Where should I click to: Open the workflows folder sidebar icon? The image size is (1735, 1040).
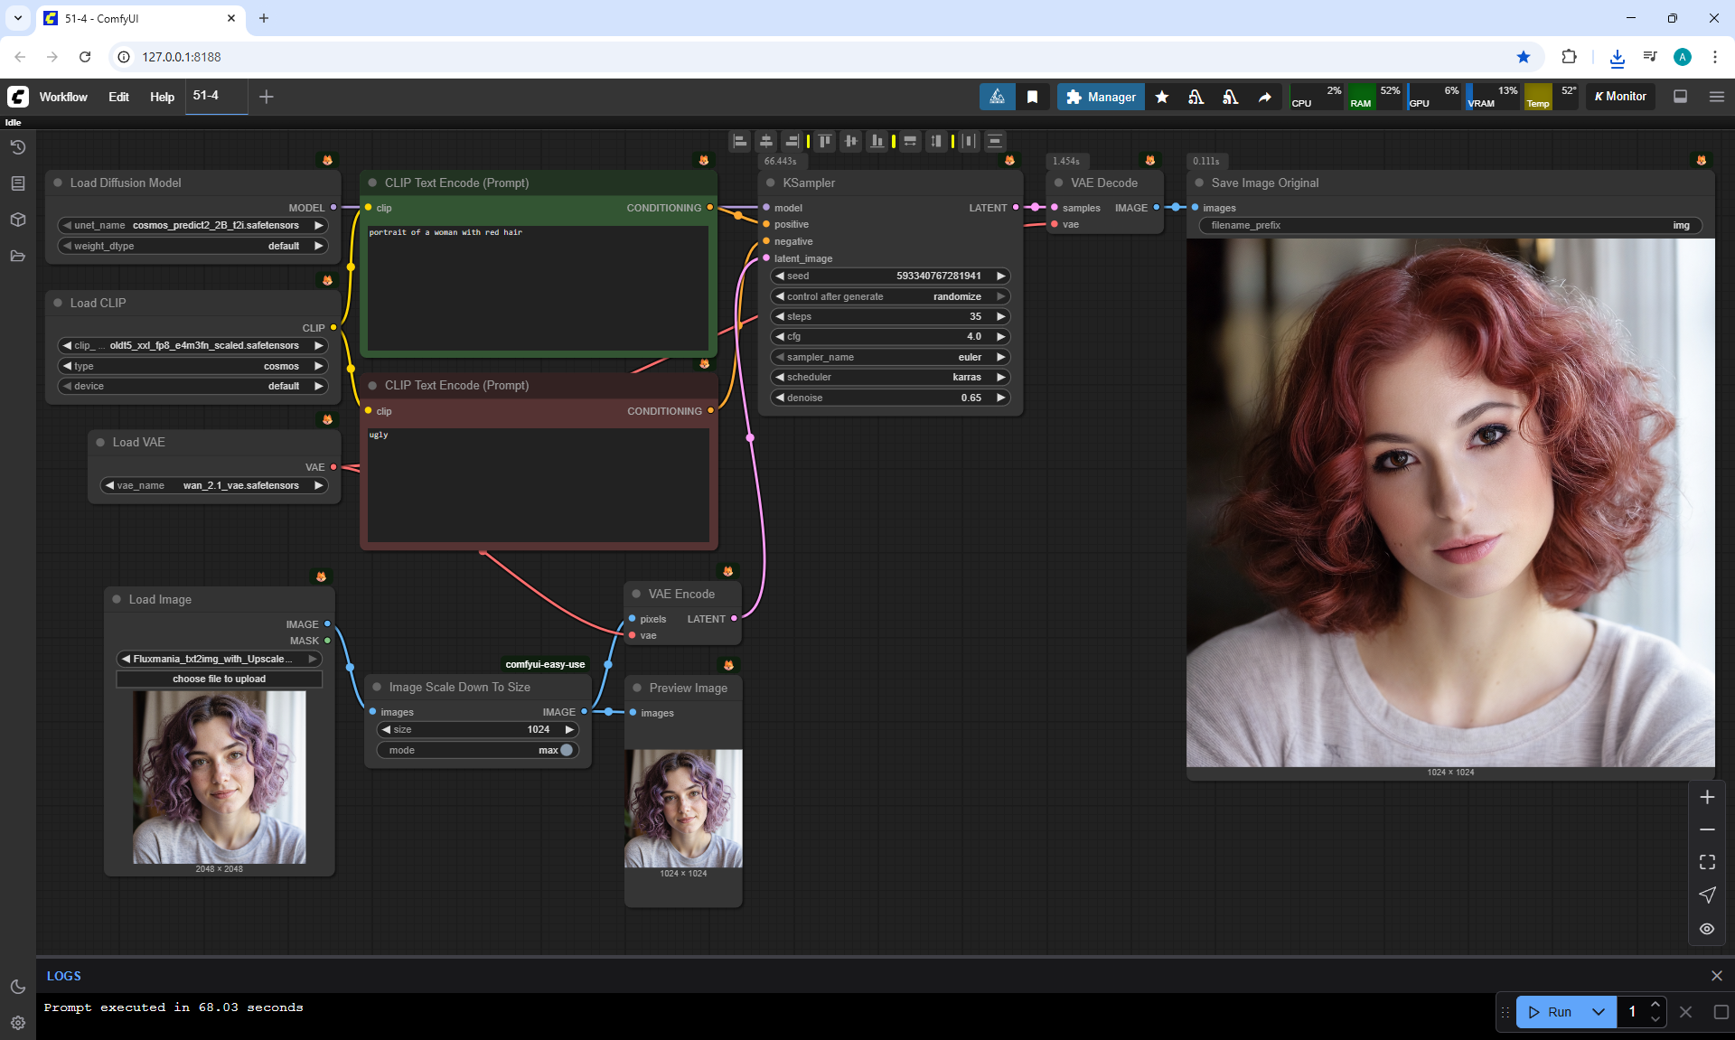pyautogui.click(x=18, y=256)
